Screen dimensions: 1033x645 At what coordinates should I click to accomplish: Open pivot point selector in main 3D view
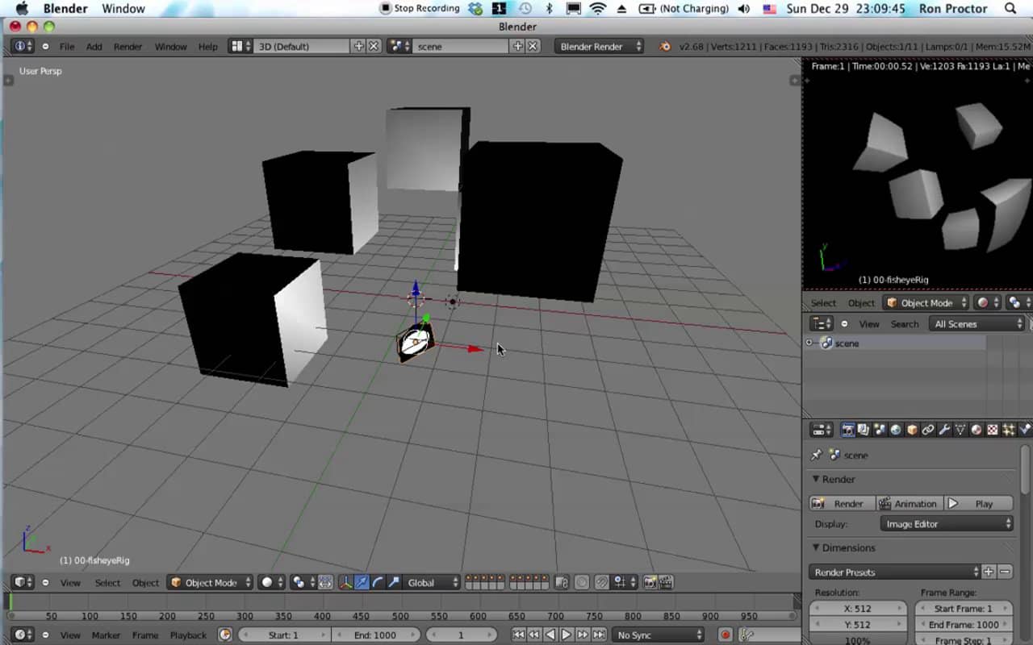point(303,582)
